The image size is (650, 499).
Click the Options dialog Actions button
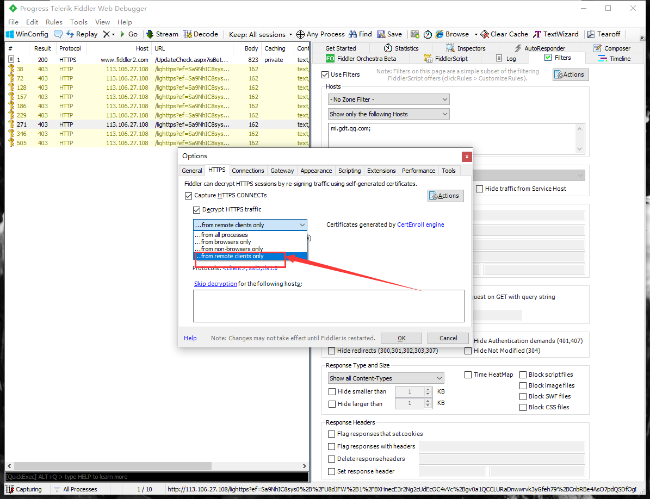point(445,196)
